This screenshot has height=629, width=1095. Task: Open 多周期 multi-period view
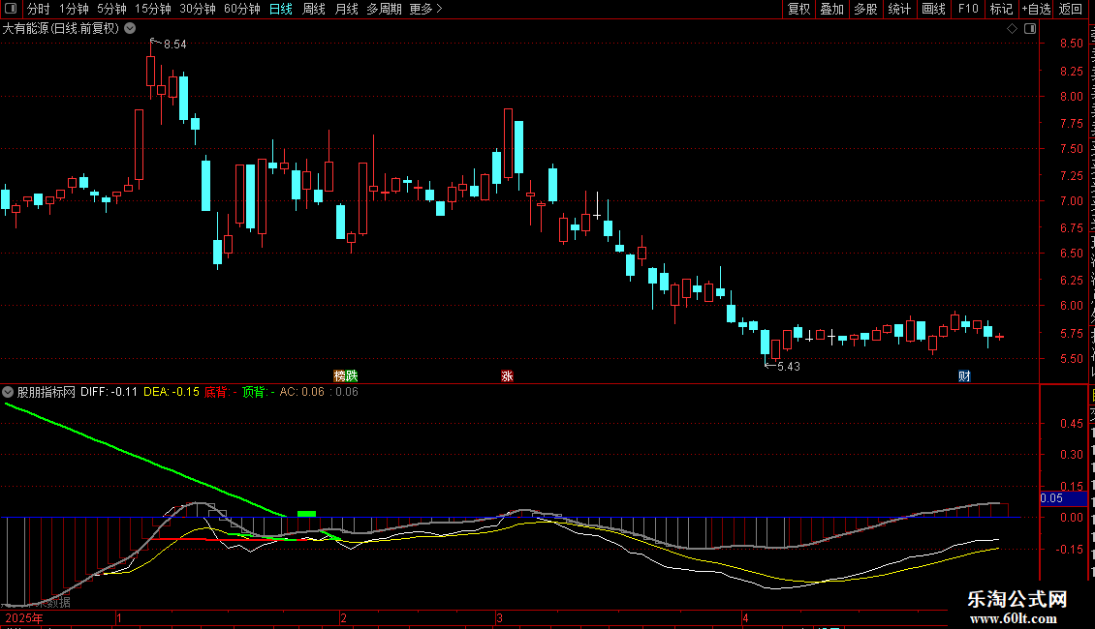pos(384,9)
